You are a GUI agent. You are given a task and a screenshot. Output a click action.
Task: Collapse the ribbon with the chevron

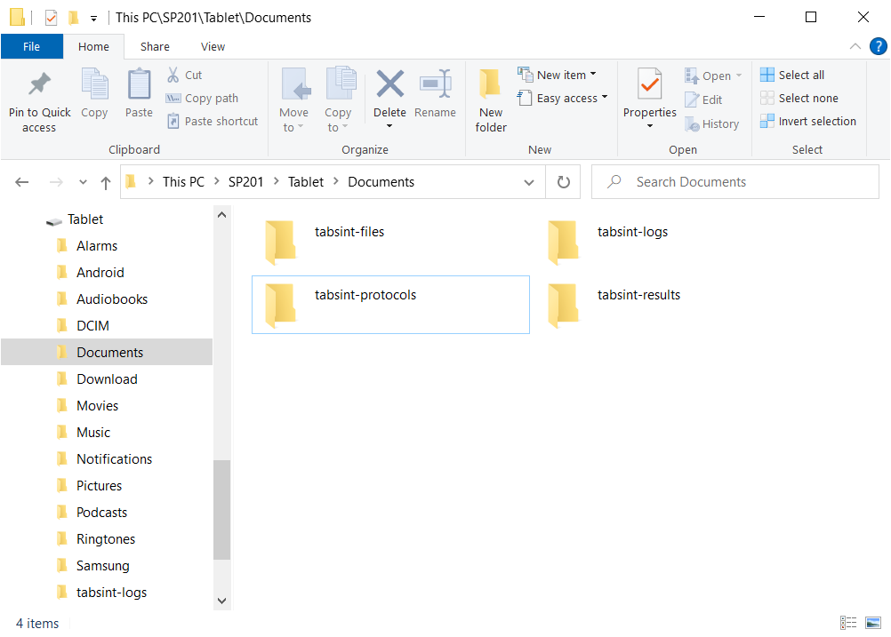pos(855,46)
